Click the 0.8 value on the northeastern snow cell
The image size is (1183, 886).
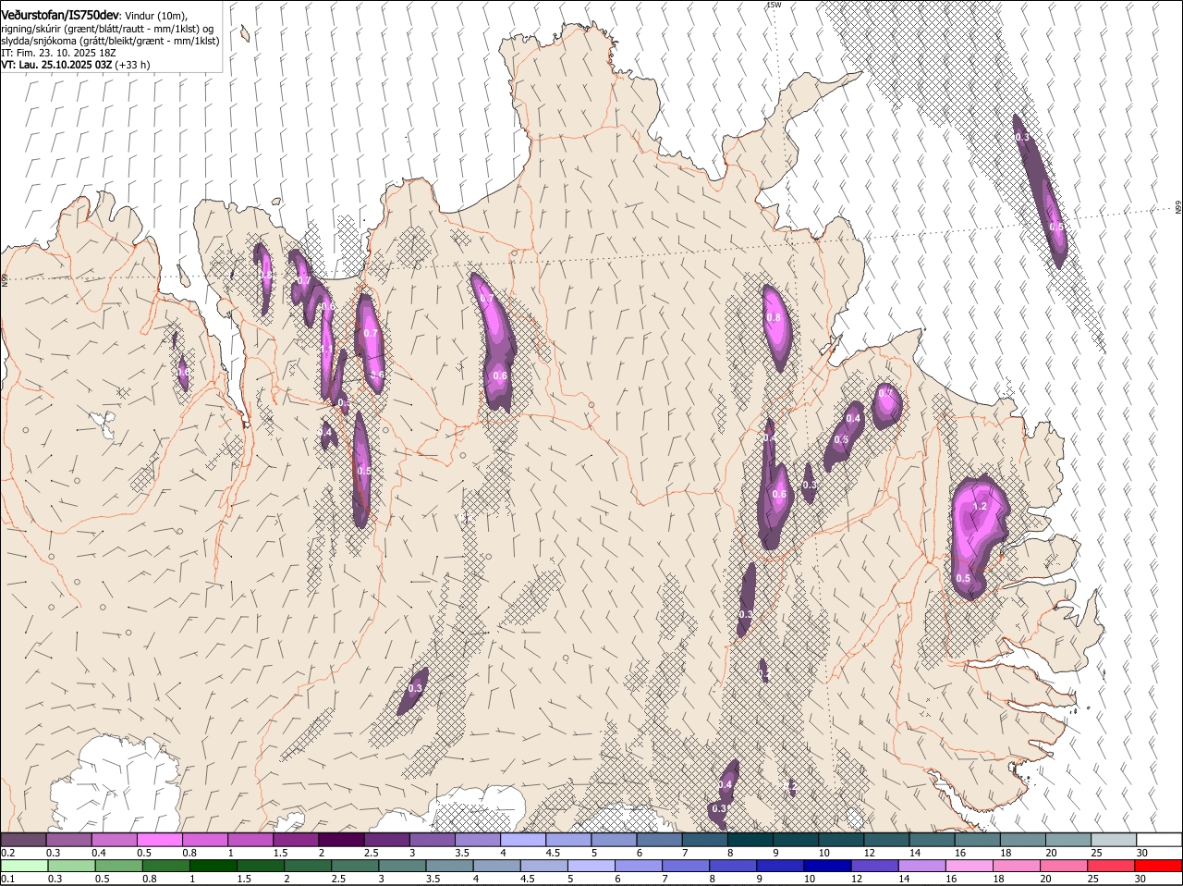pyautogui.click(x=774, y=317)
